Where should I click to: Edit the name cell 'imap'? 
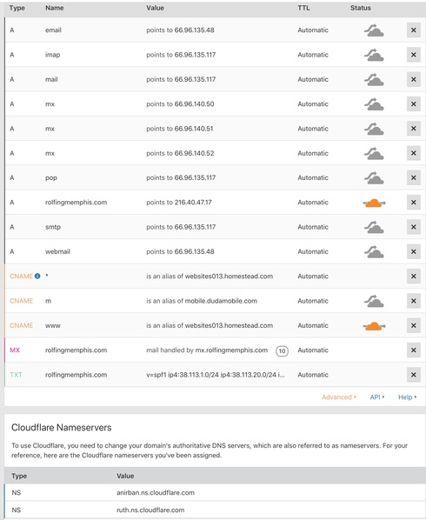coord(53,55)
